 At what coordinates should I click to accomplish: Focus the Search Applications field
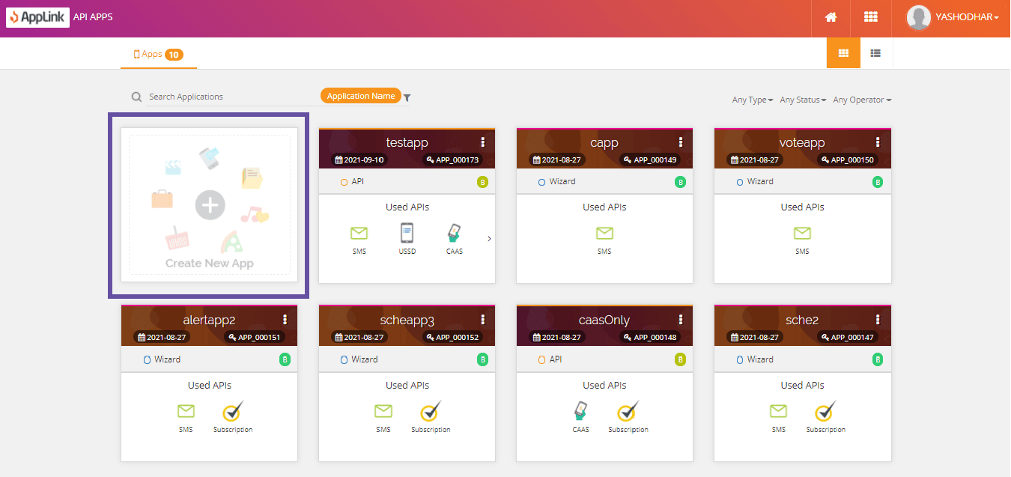232,97
